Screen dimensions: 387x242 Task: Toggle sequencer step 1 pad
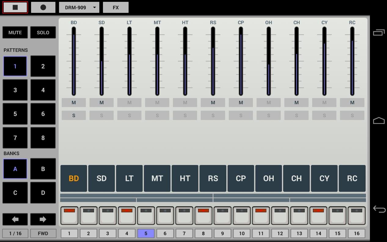(69, 215)
